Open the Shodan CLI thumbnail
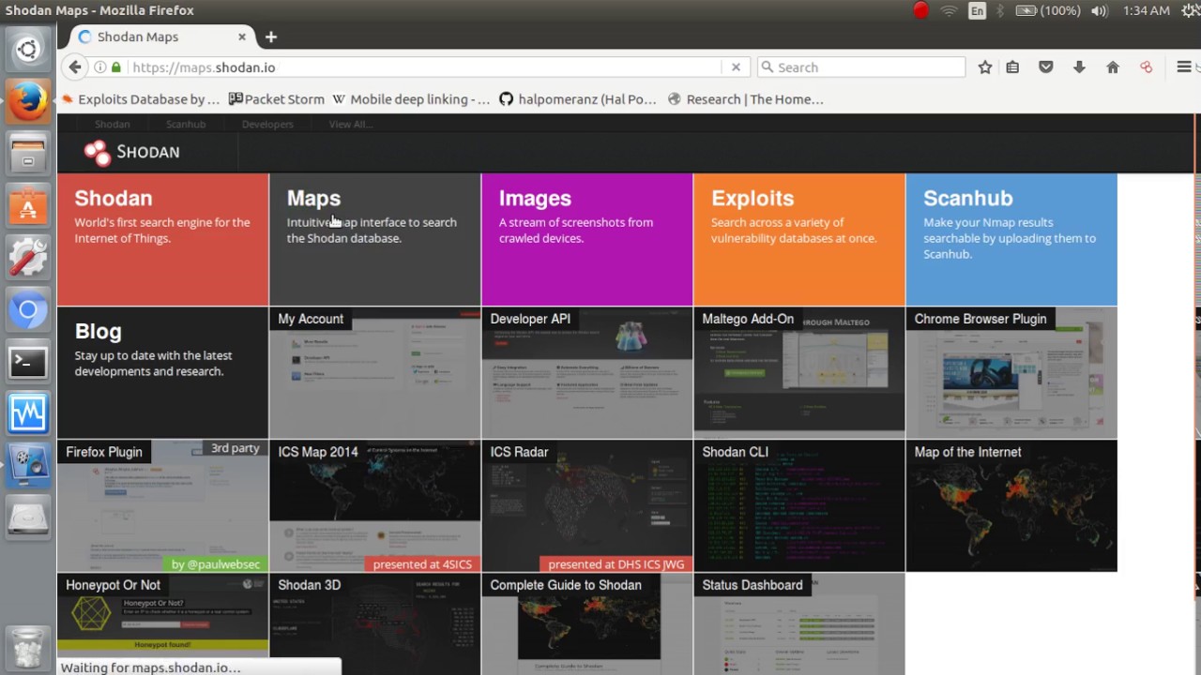1201x675 pixels. [798, 505]
